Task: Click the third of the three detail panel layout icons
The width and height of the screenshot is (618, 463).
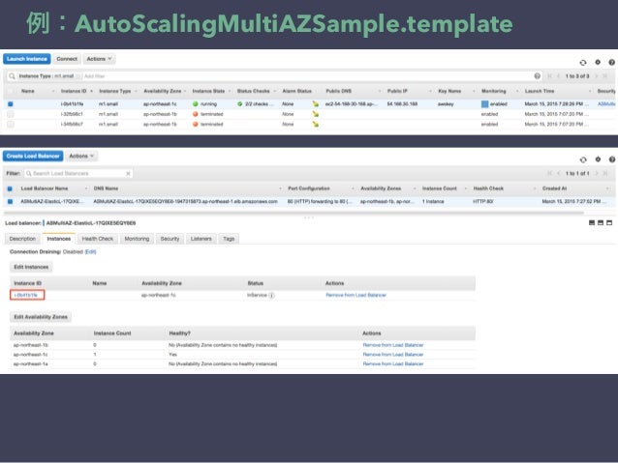Action: click(x=609, y=222)
